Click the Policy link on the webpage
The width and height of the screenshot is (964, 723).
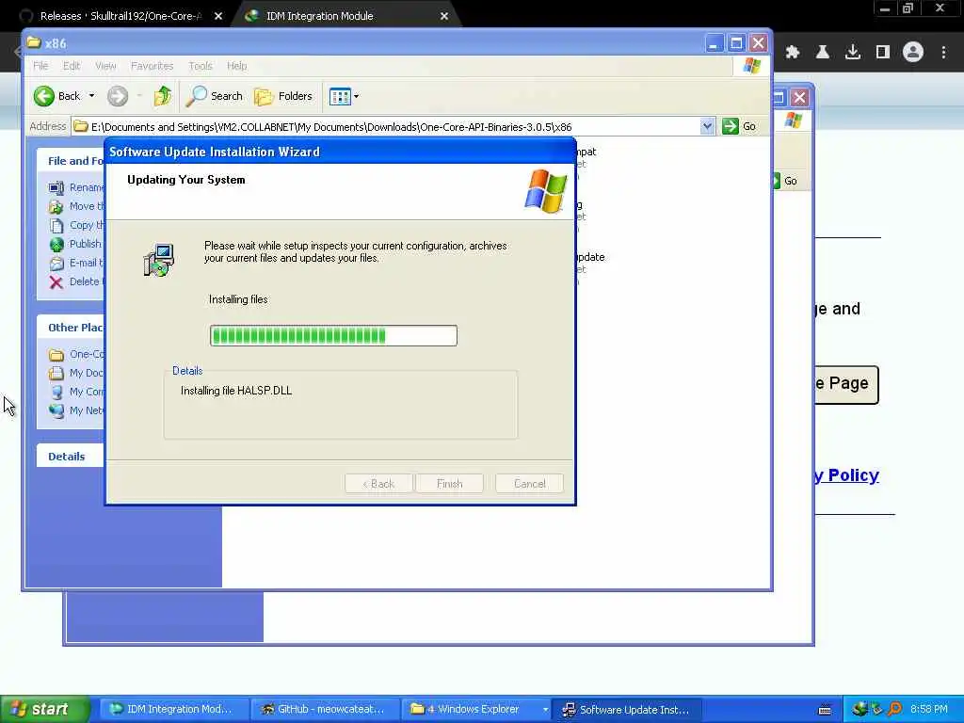pos(847,475)
